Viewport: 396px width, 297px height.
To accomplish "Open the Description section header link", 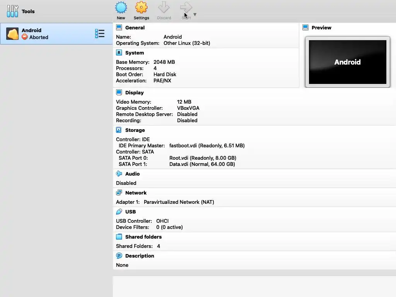I will [140, 256].
